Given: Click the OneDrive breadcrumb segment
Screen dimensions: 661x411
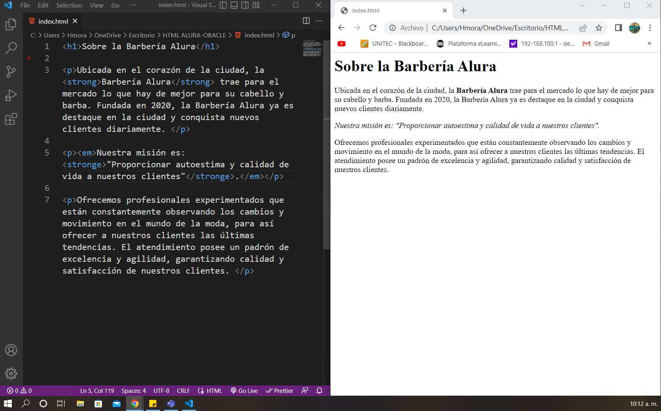Looking at the screenshot, I should point(108,35).
